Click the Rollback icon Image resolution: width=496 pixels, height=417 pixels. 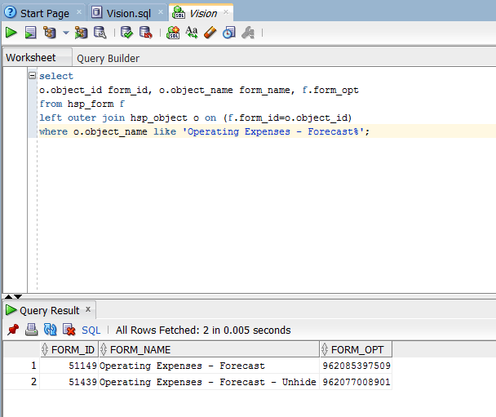pyautogui.click(x=146, y=33)
